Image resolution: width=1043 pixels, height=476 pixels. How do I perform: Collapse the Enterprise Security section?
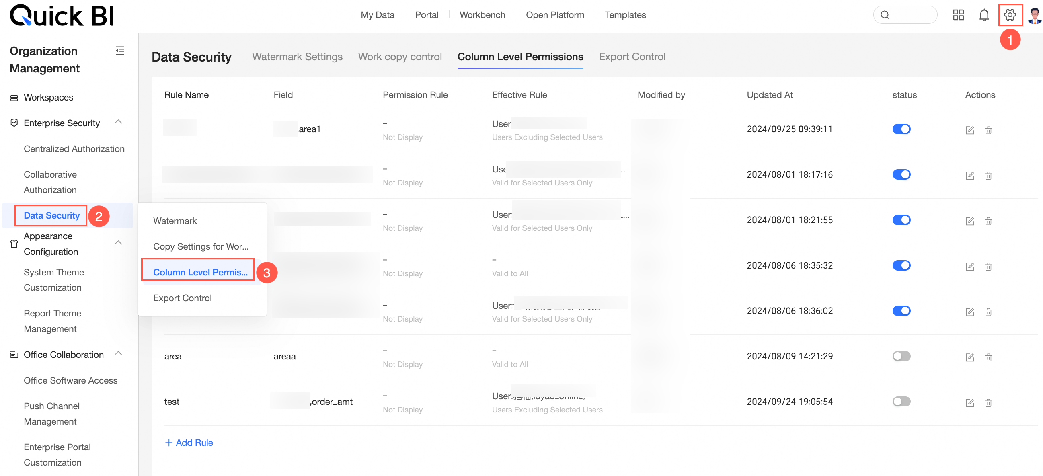point(118,122)
